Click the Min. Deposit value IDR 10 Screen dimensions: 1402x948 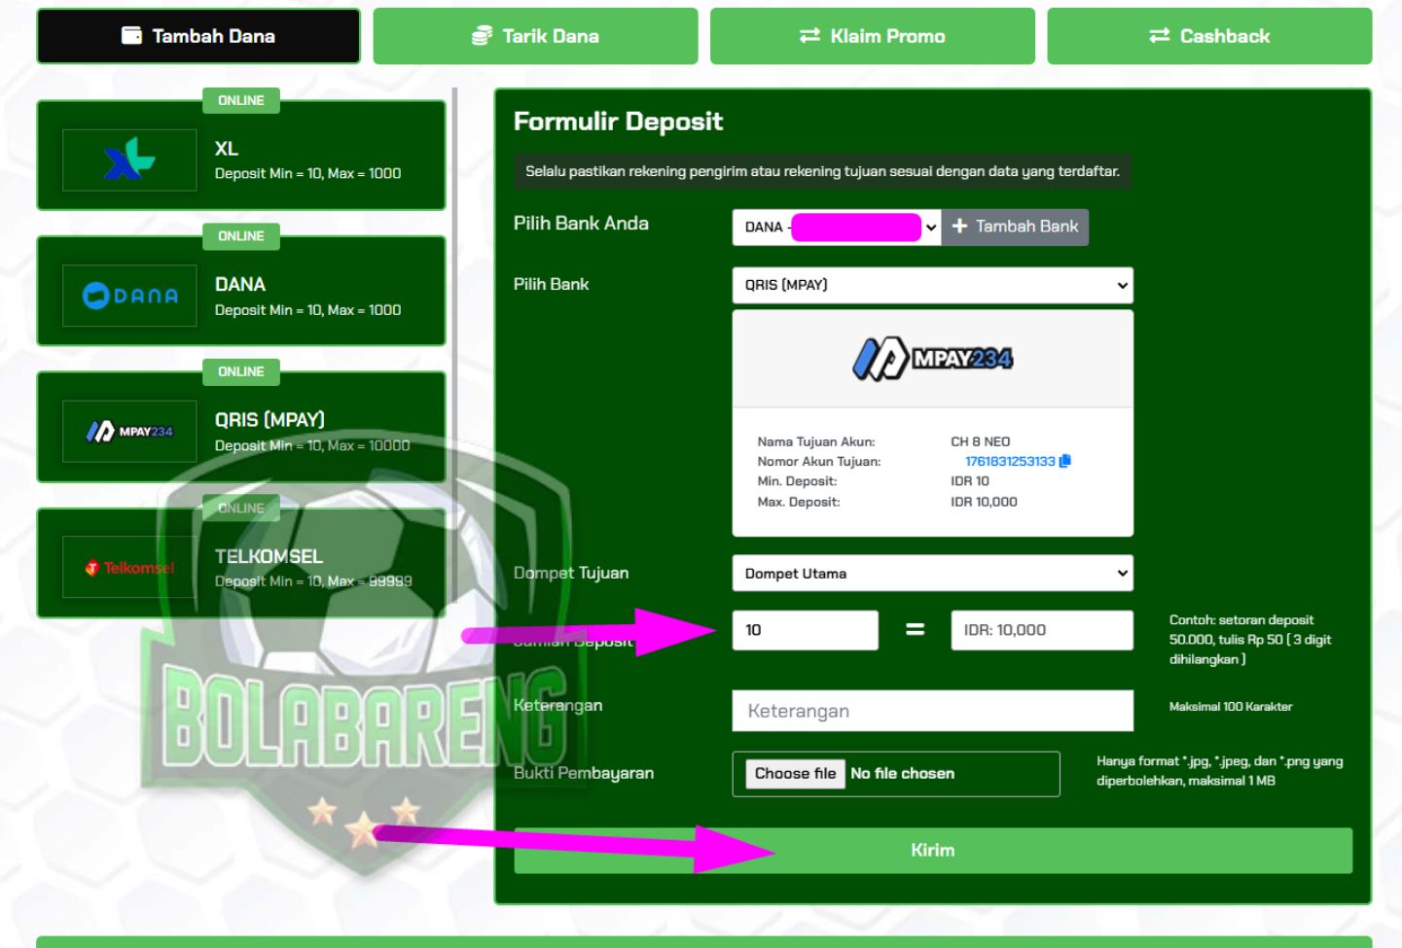970,481
